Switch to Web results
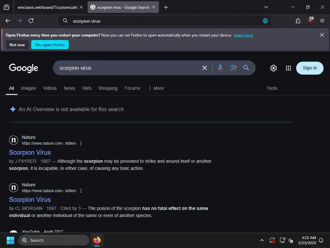 point(86,88)
